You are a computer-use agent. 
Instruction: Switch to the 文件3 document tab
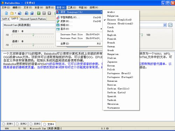coord(35,124)
